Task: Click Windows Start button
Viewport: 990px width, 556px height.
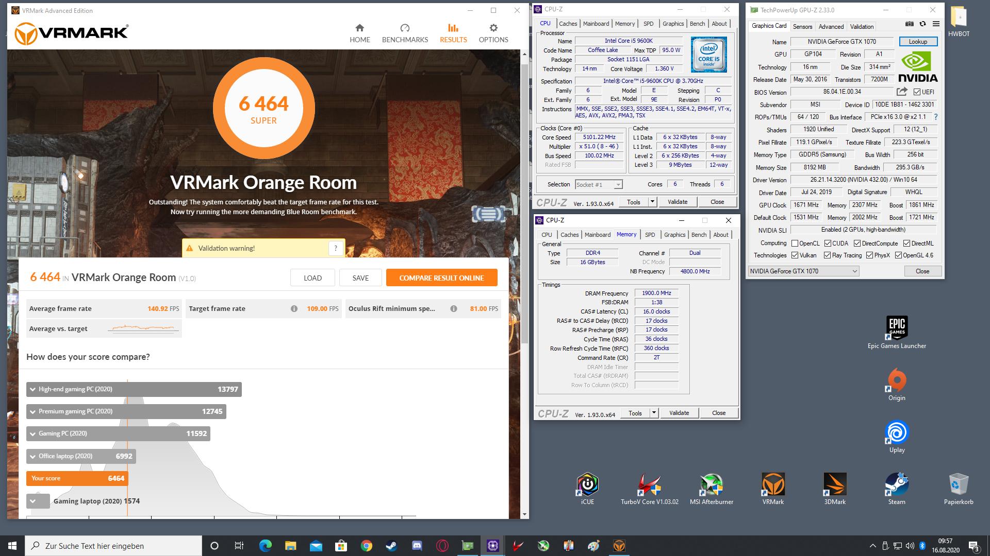Action: pyautogui.click(x=12, y=546)
